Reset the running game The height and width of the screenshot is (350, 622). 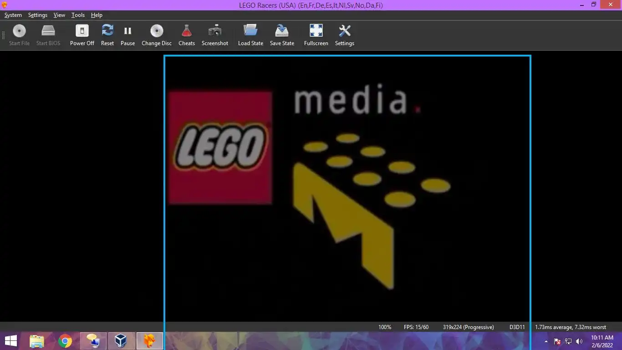(107, 35)
